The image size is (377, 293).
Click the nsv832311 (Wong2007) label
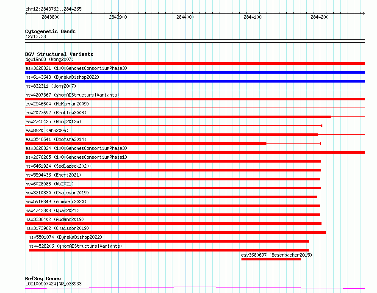click(x=51, y=86)
